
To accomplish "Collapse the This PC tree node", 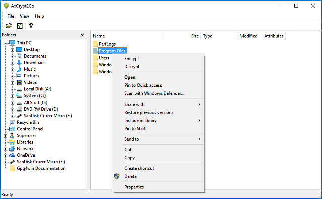I will 5,43.
